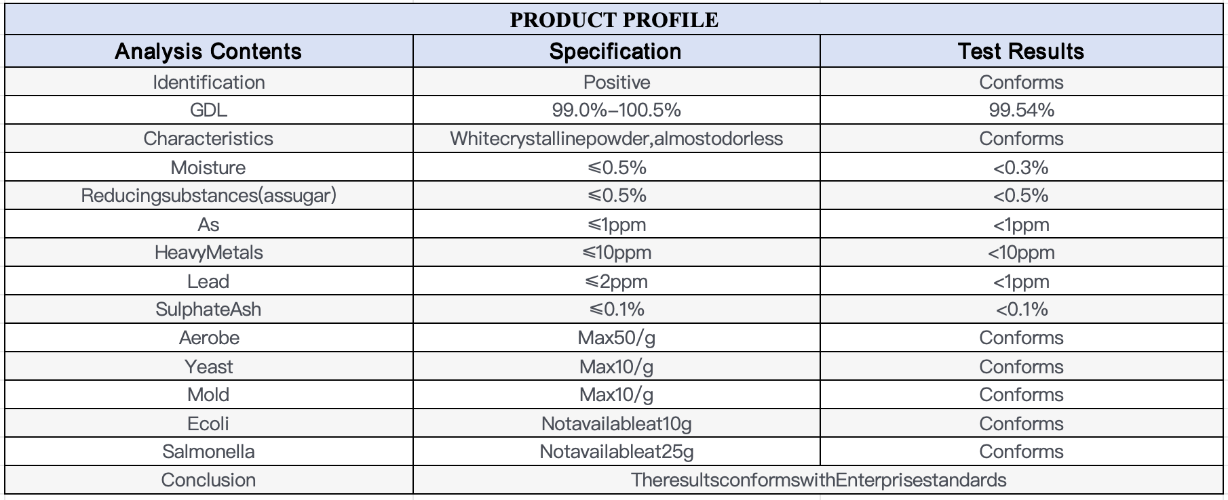
Task: Click the 99.54% test result cell
Action: [1021, 110]
